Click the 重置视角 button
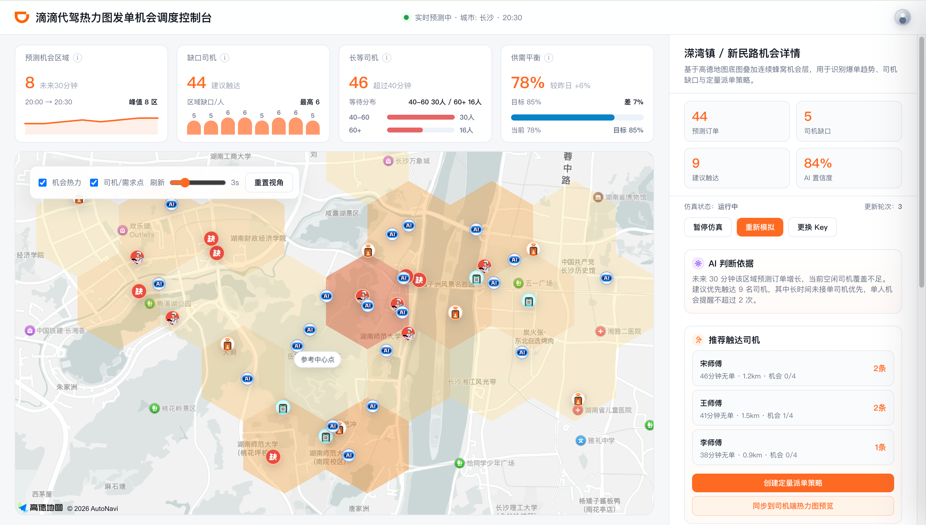Image resolution: width=926 pixels, height=525 pixels. coord(269,182)
